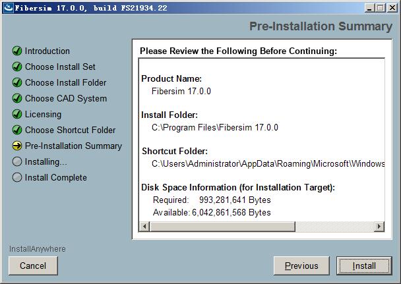Click the empty circle icon beside Installing...
This screenshot has width=401, height=284.
pos(17,161)
